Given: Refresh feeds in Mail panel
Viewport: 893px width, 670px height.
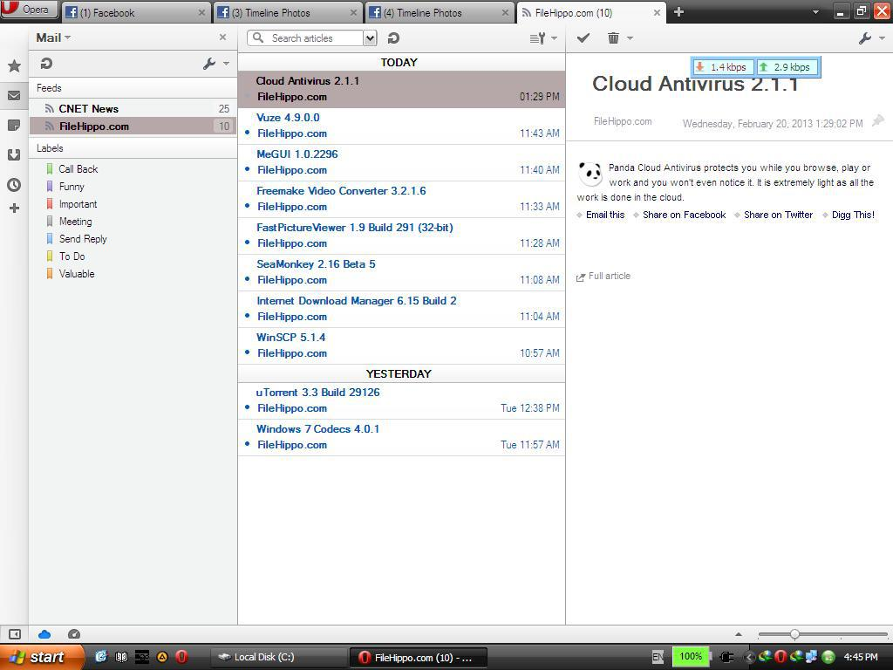Looking at the screenshot, I should click(x=47, y=63).
